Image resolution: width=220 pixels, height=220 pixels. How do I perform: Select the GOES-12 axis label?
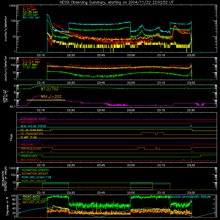coord(5,96)
